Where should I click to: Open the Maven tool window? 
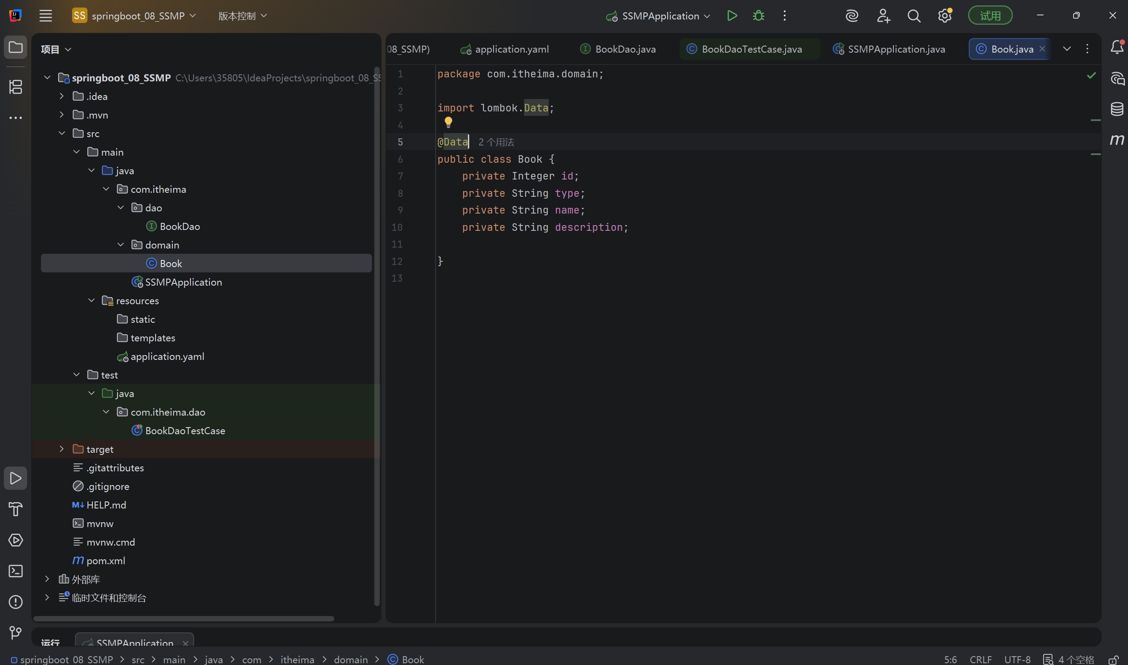pos(1117,140)
